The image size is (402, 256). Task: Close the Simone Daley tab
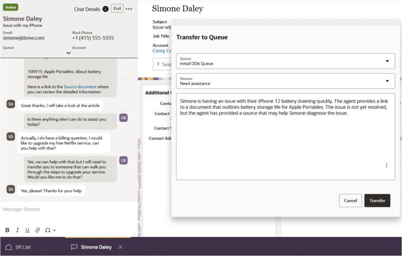120,247
